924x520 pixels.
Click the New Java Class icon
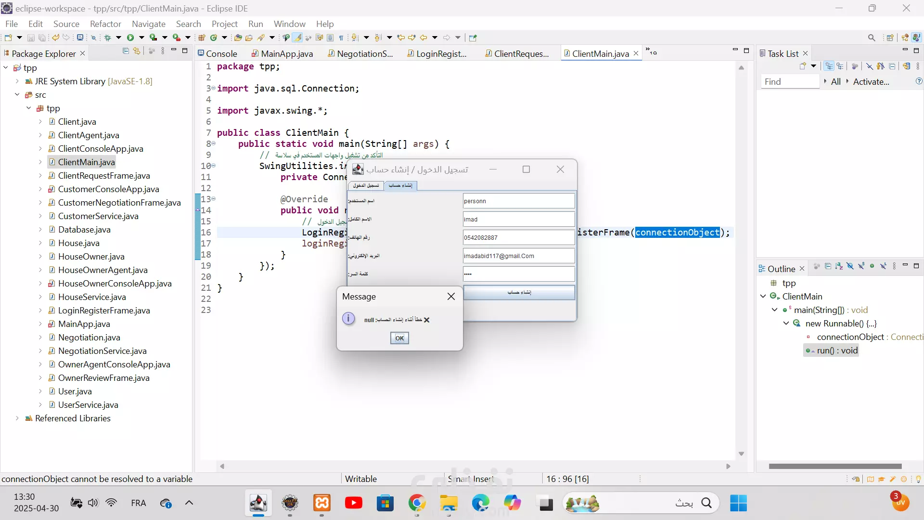pos(214,38)
